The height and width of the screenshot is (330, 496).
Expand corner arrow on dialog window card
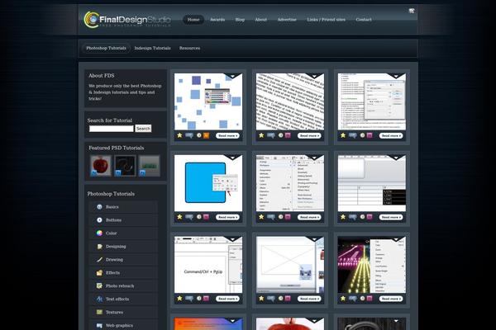point(396,76)
